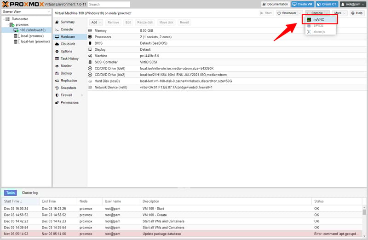Click the Create CT button

pyautogui.click(x=327, y=4)
